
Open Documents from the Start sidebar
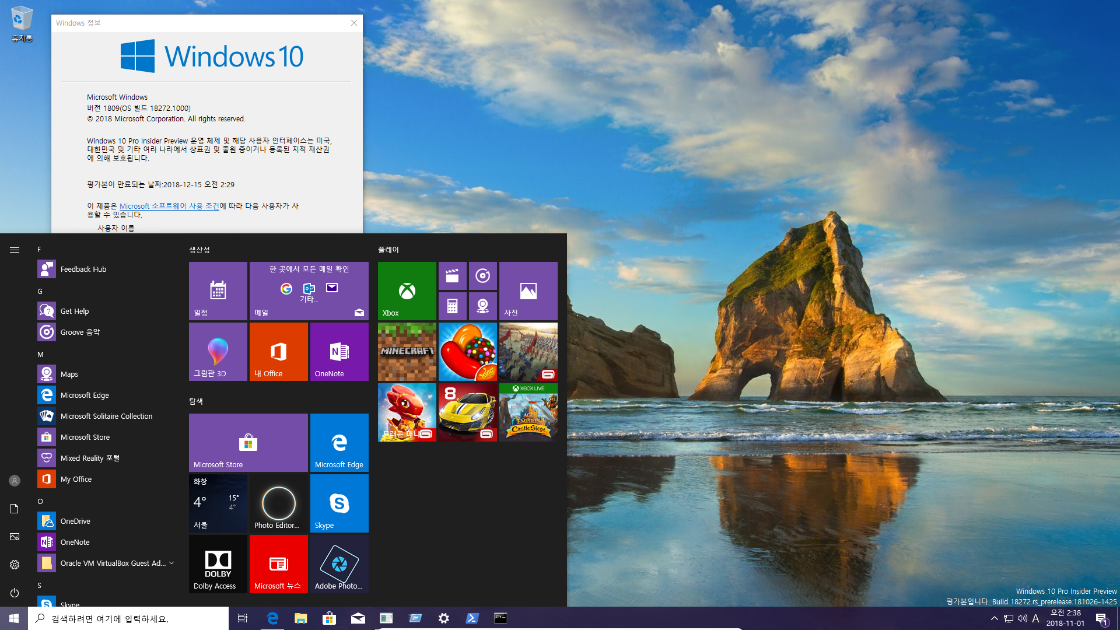(15, 509)
